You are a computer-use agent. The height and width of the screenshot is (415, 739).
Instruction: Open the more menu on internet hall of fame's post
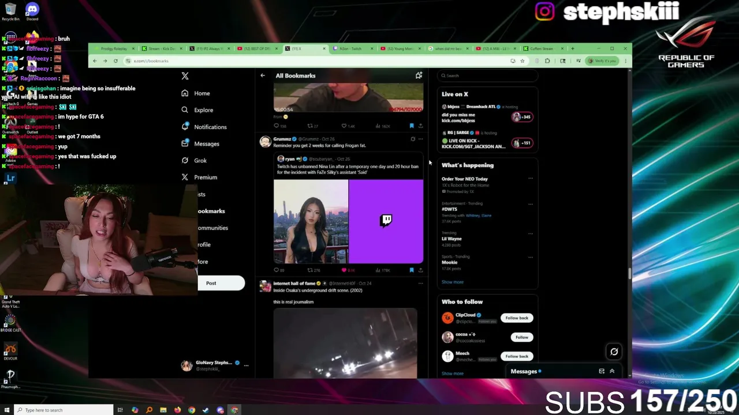click(x=420, y=284)
